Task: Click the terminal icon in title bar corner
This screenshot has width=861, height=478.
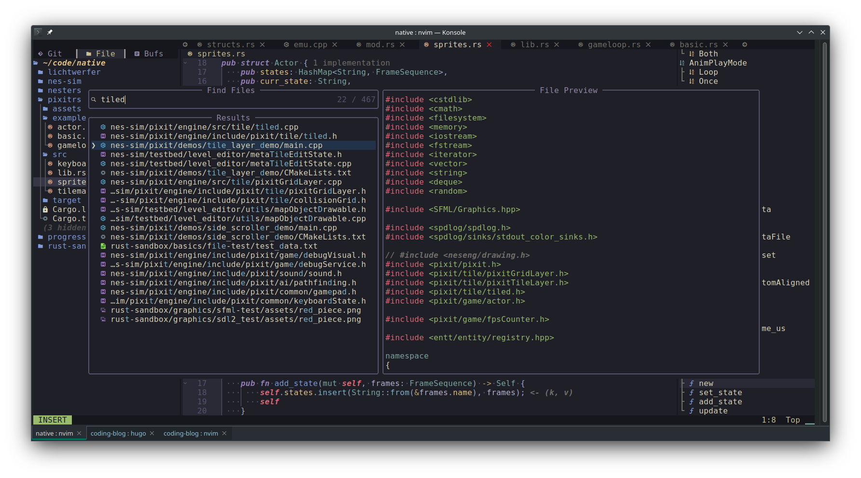Action: [38, 32]
